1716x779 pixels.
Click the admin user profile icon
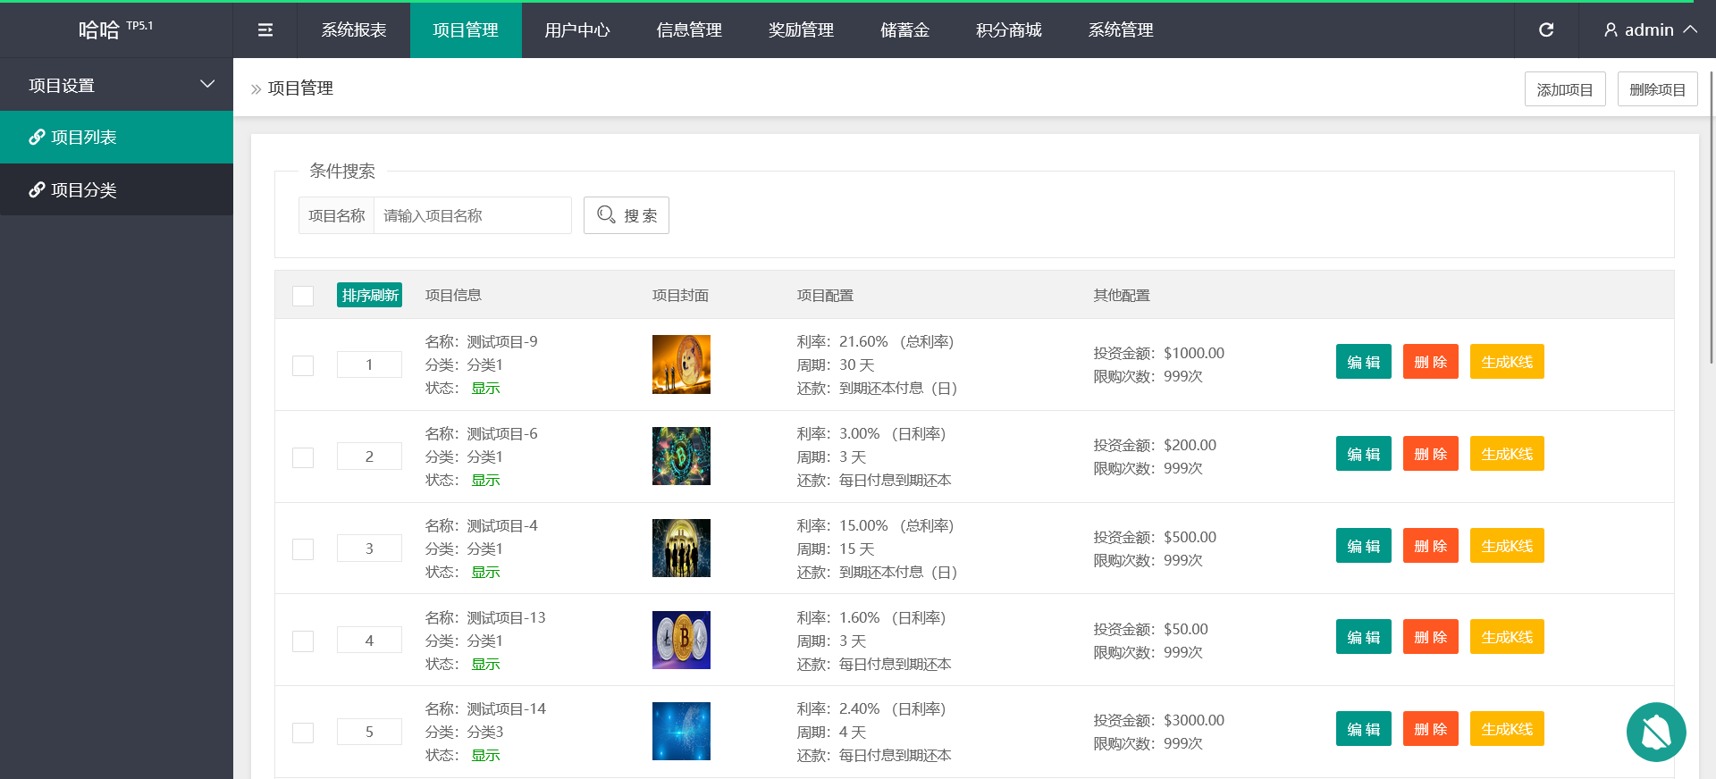1611,30
